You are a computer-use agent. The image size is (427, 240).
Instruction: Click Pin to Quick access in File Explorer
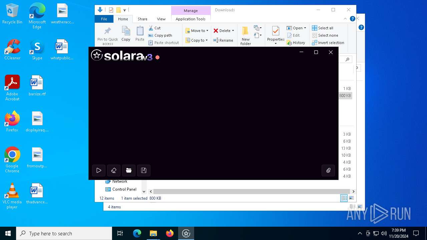[107, 36]
